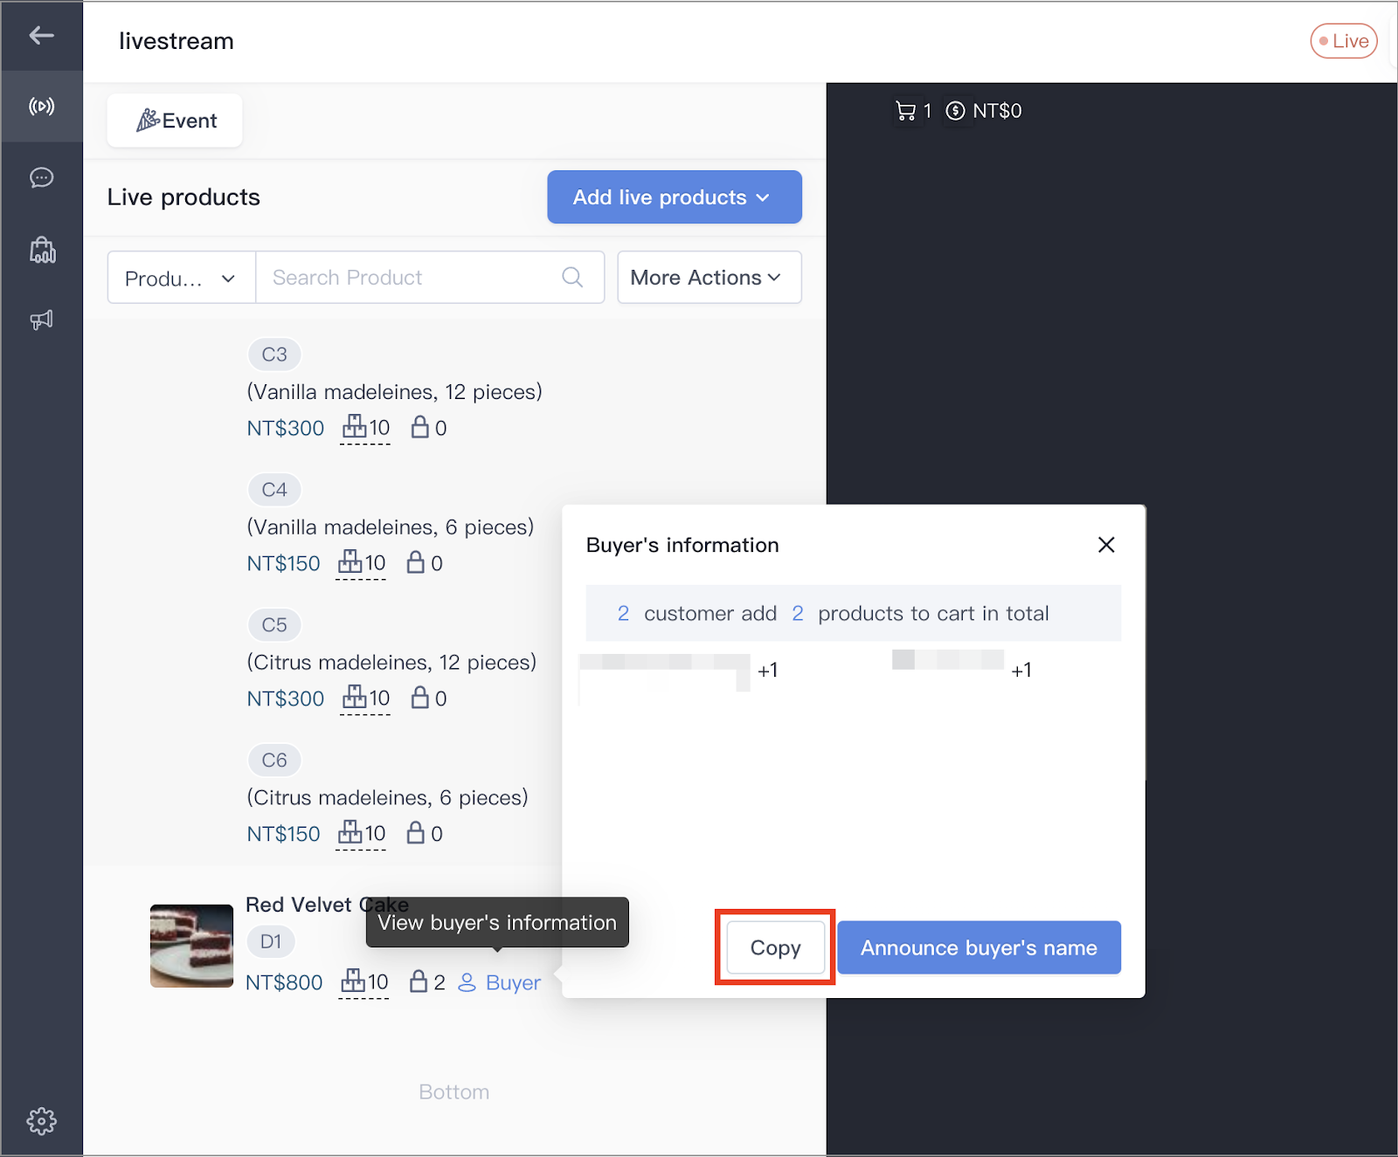This screenshot has height=1157, width=1398.
Task: Open the chat comments panel
Action: tap(42, 178)
